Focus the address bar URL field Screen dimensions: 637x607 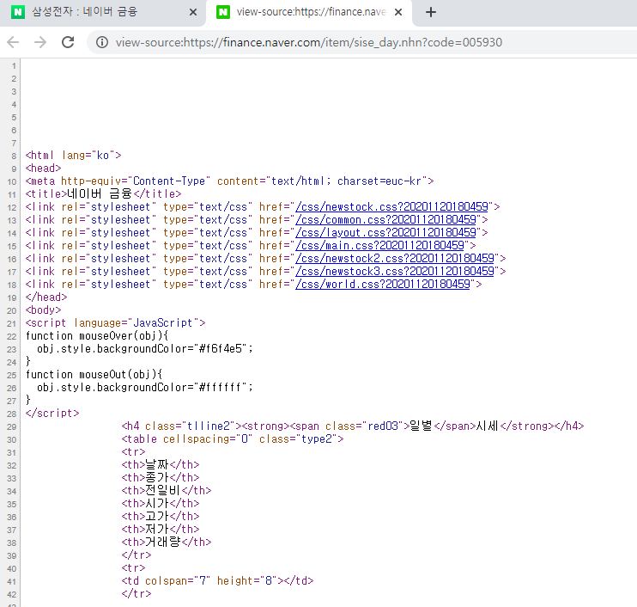point(309,42)
